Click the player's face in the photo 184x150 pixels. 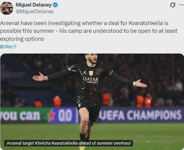(x=92, y=59)
